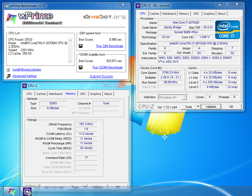Switch to SPD tab in w1smit window
The height and width of the screenshot is (196, 252).
(196, 14)
